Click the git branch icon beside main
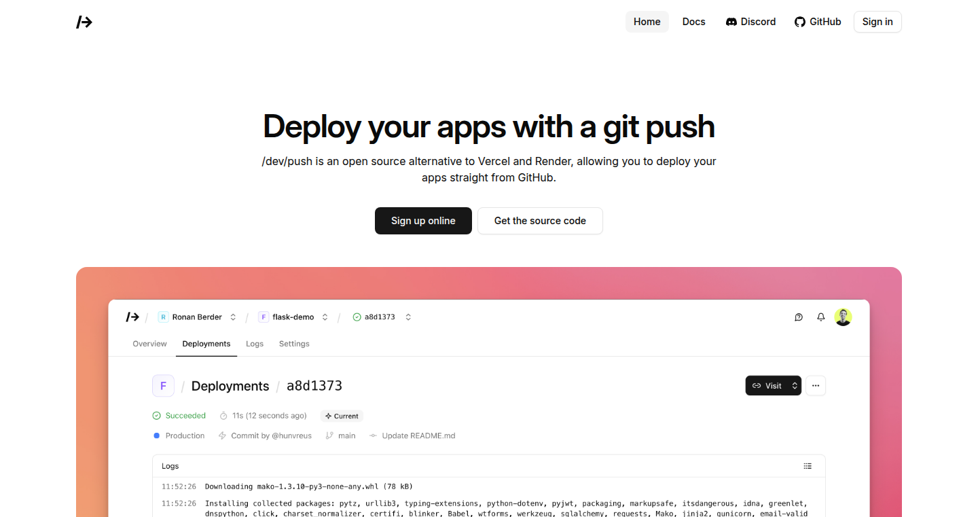The height and width of the screenshot is (517, 978). pos(329,435)
